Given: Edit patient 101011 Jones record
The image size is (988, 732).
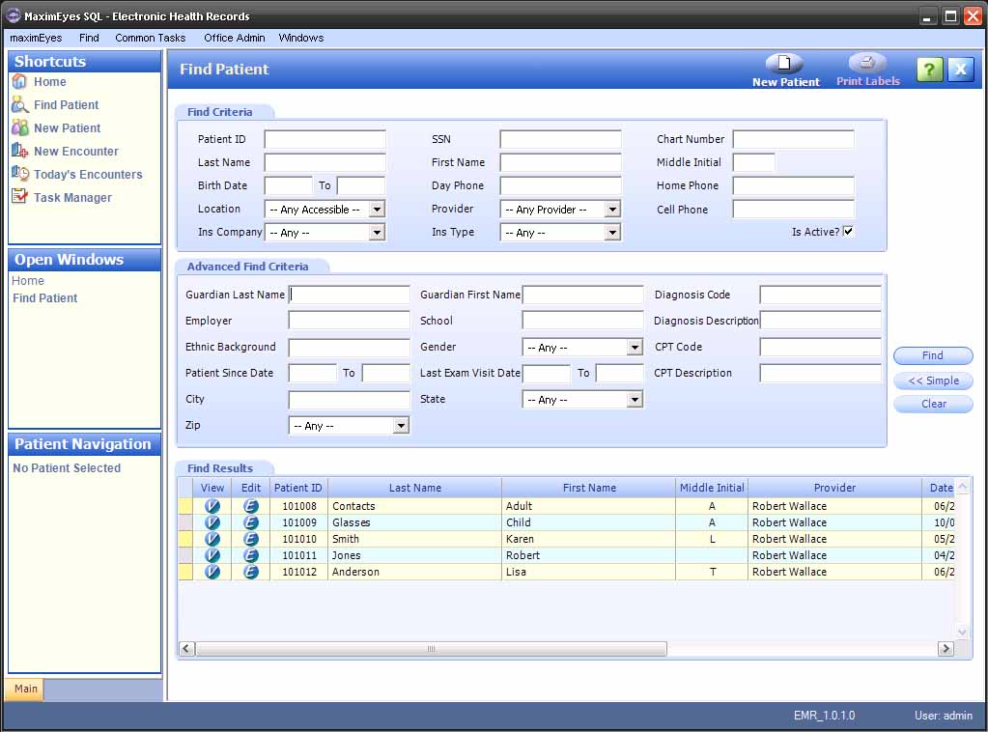Looking at the screenshot, I should 251,555.
